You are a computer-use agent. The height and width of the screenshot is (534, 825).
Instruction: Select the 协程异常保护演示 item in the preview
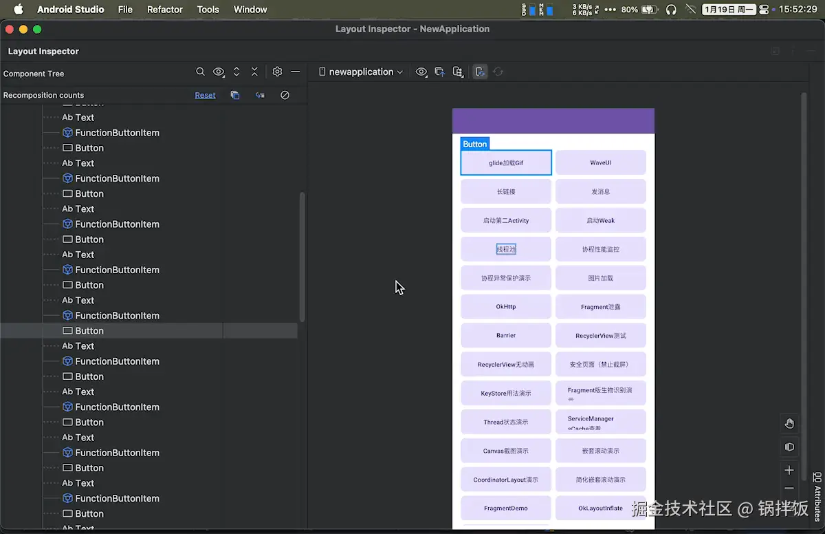tap(506, 278)
